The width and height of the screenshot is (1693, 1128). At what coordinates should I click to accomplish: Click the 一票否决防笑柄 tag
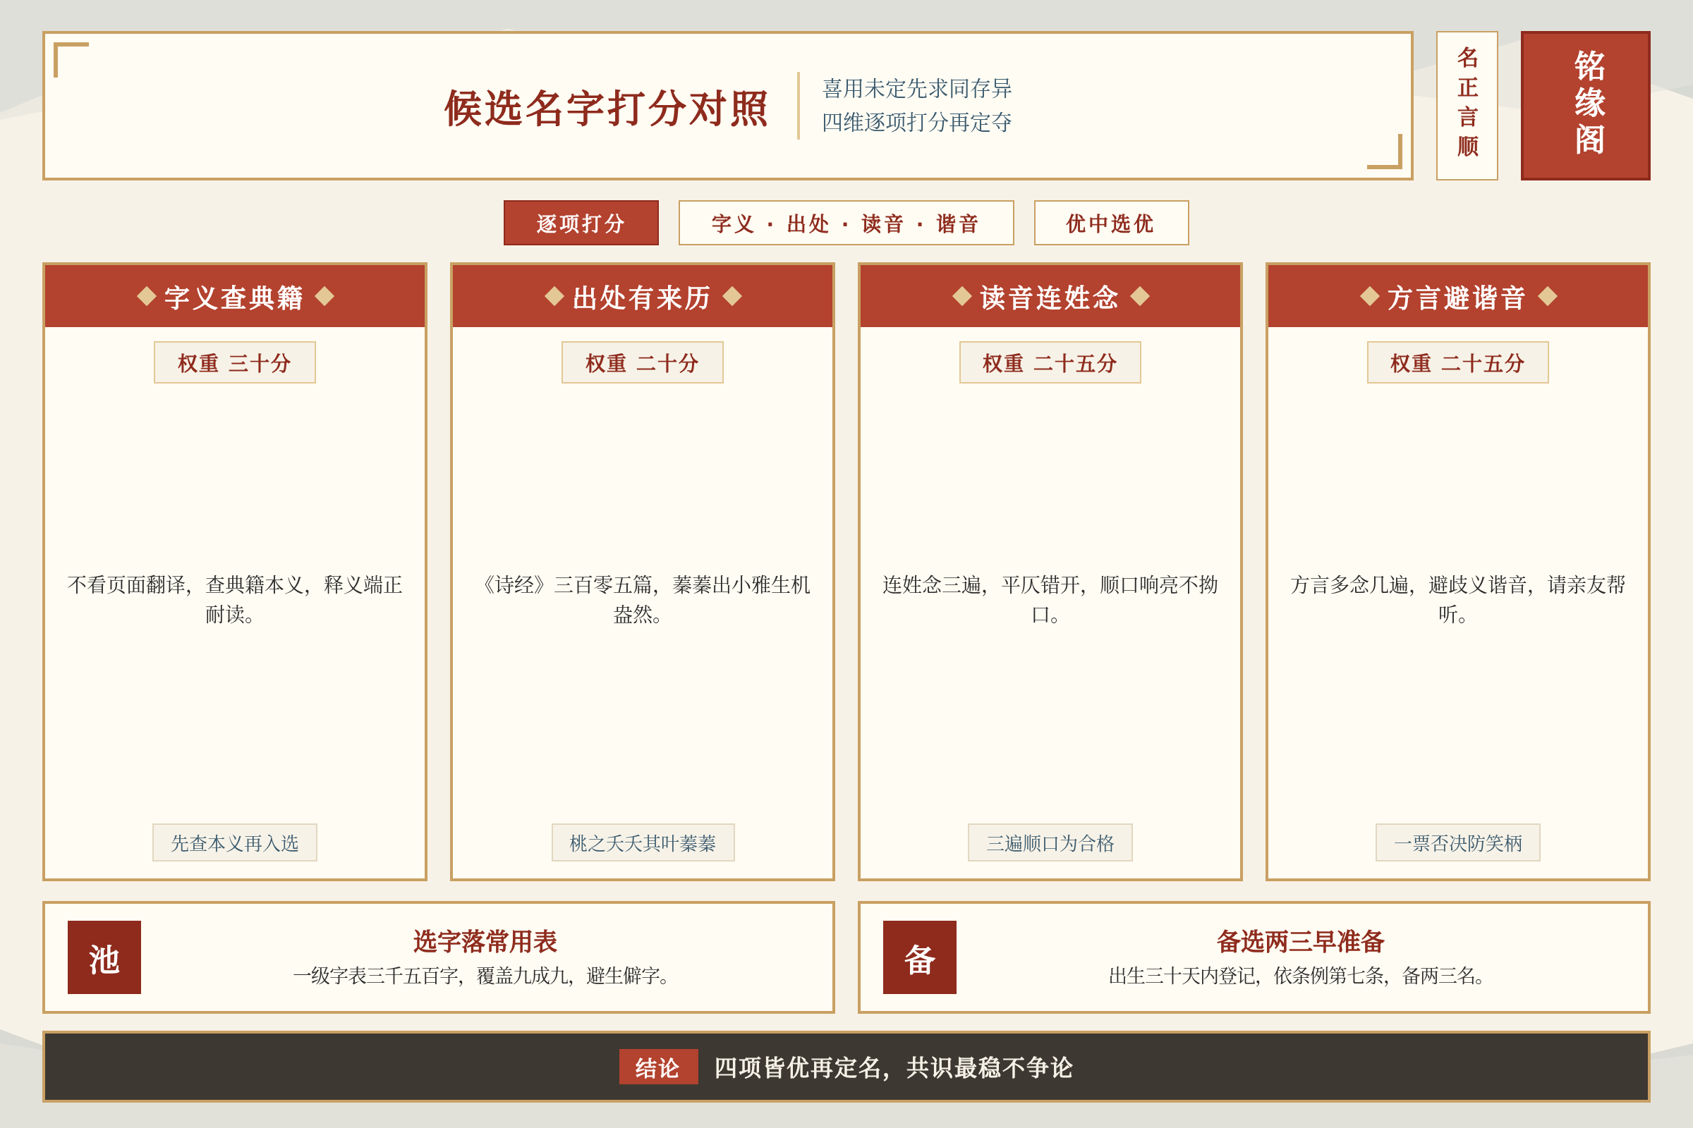click(1457, 842)
